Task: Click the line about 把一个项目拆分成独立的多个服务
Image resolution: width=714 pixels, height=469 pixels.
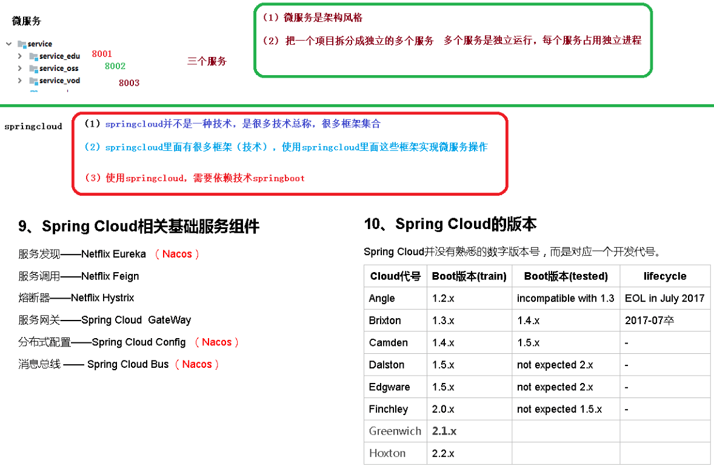Action: tap(452, 41)
